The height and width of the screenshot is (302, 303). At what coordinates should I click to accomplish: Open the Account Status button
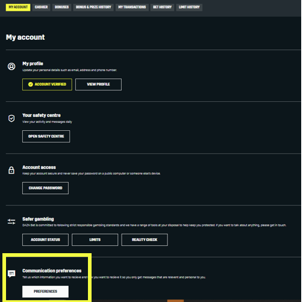[45, 240]
